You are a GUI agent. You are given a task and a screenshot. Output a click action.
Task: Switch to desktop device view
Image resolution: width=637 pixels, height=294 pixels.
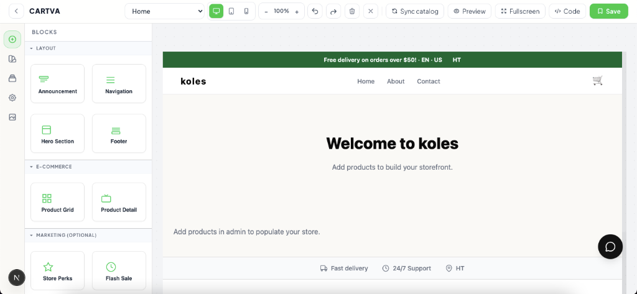[216, 11]
